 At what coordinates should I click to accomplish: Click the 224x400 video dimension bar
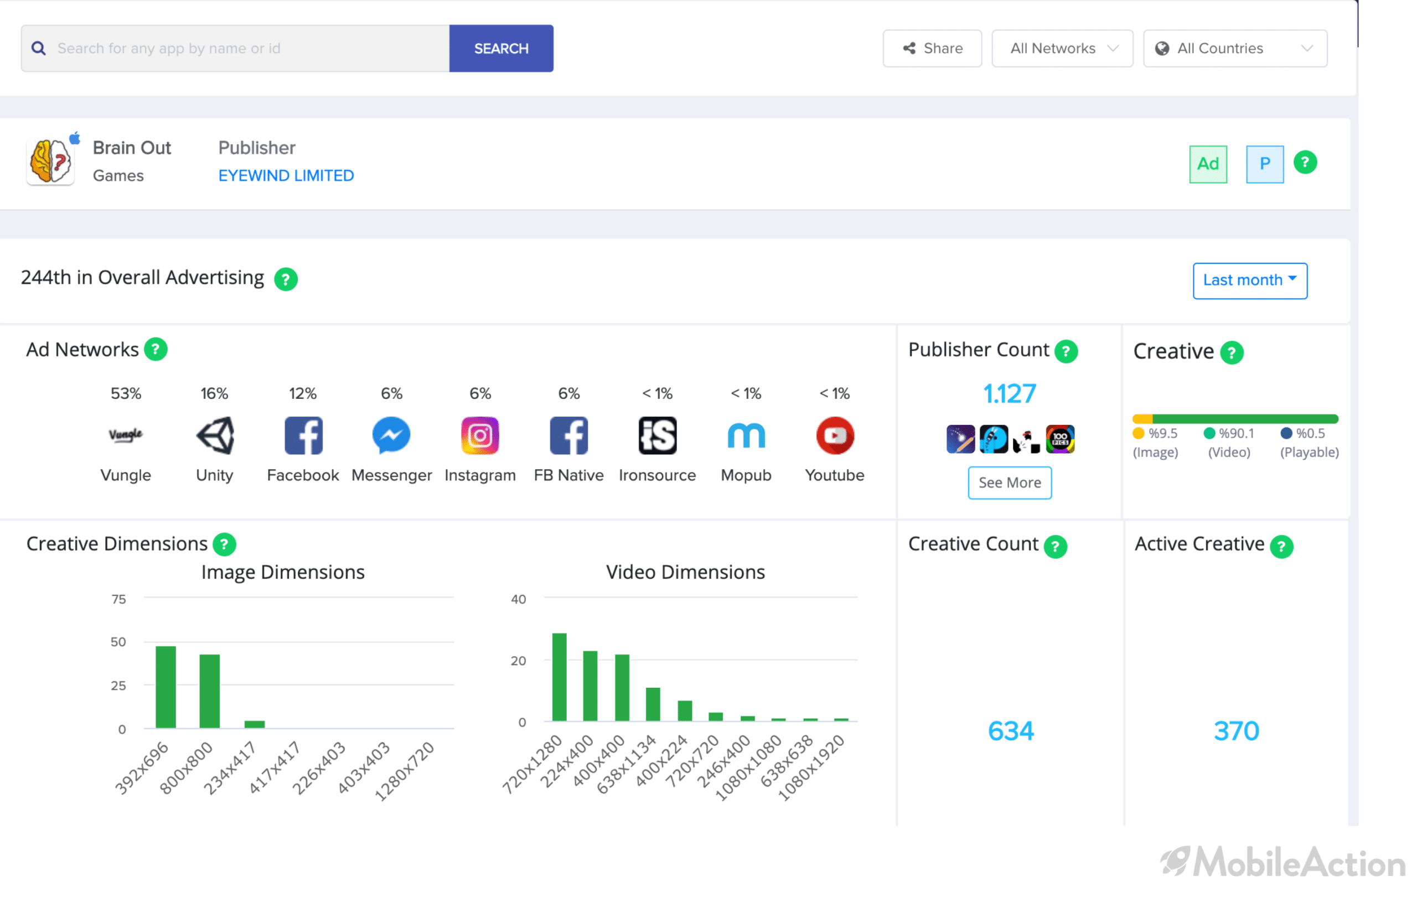pos(591,686)
